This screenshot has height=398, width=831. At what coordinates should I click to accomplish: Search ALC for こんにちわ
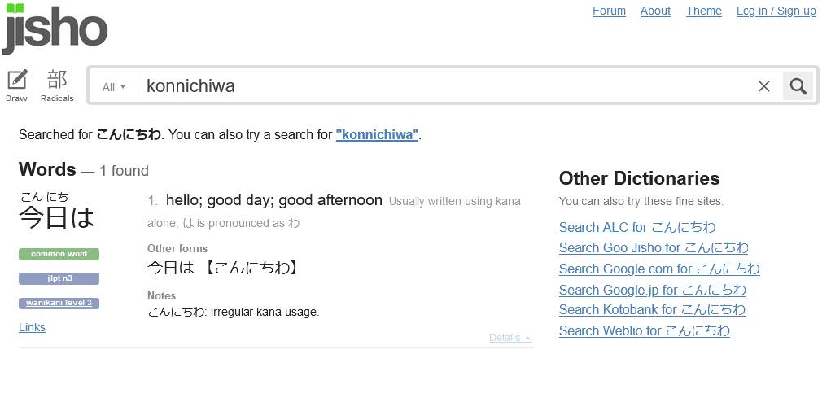[637, 227]
